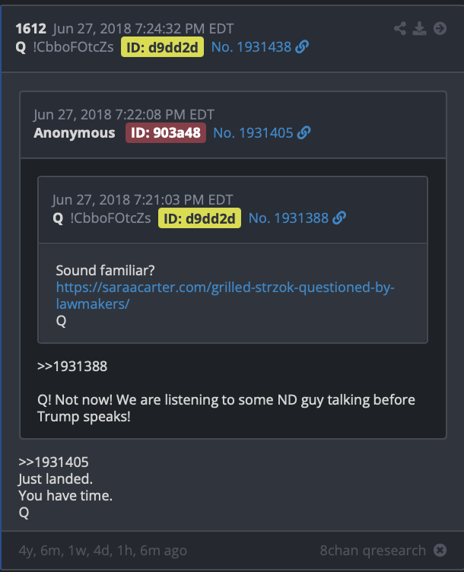Open post link No. 1931438
The image size is (464, 572).
pos(251,47)
